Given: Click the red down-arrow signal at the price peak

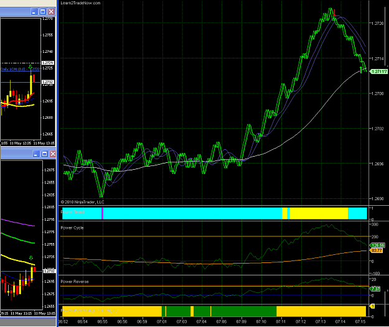Looking at the screenshot, I should point(334,12).
